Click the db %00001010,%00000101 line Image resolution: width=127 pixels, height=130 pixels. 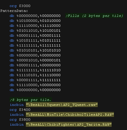coord(35,60)
